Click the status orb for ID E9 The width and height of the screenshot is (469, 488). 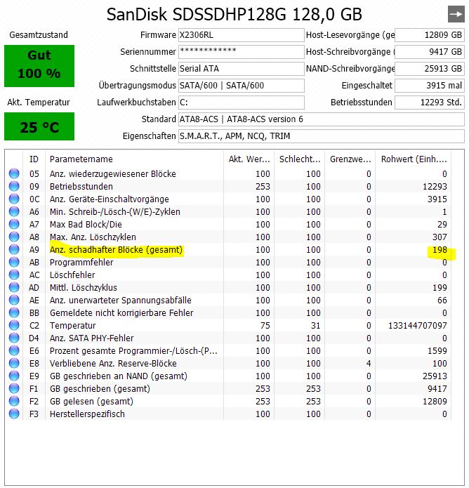[14, 376]
